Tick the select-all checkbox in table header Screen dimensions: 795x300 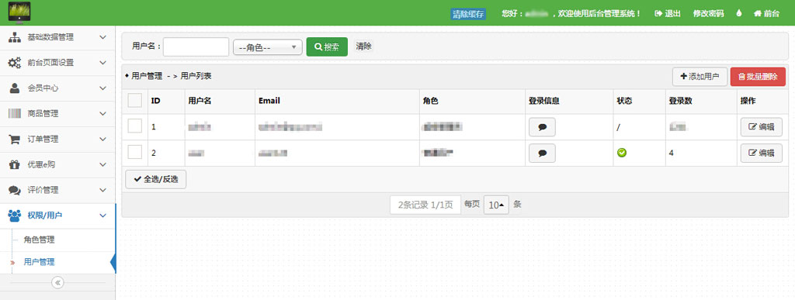tap(134, 101)
